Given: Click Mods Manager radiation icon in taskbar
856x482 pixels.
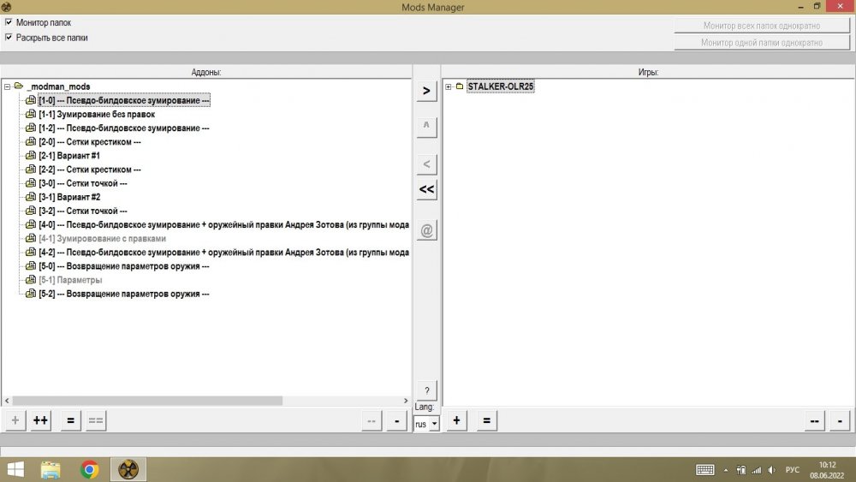Looking at the screenshot, I should pos(128,469).
